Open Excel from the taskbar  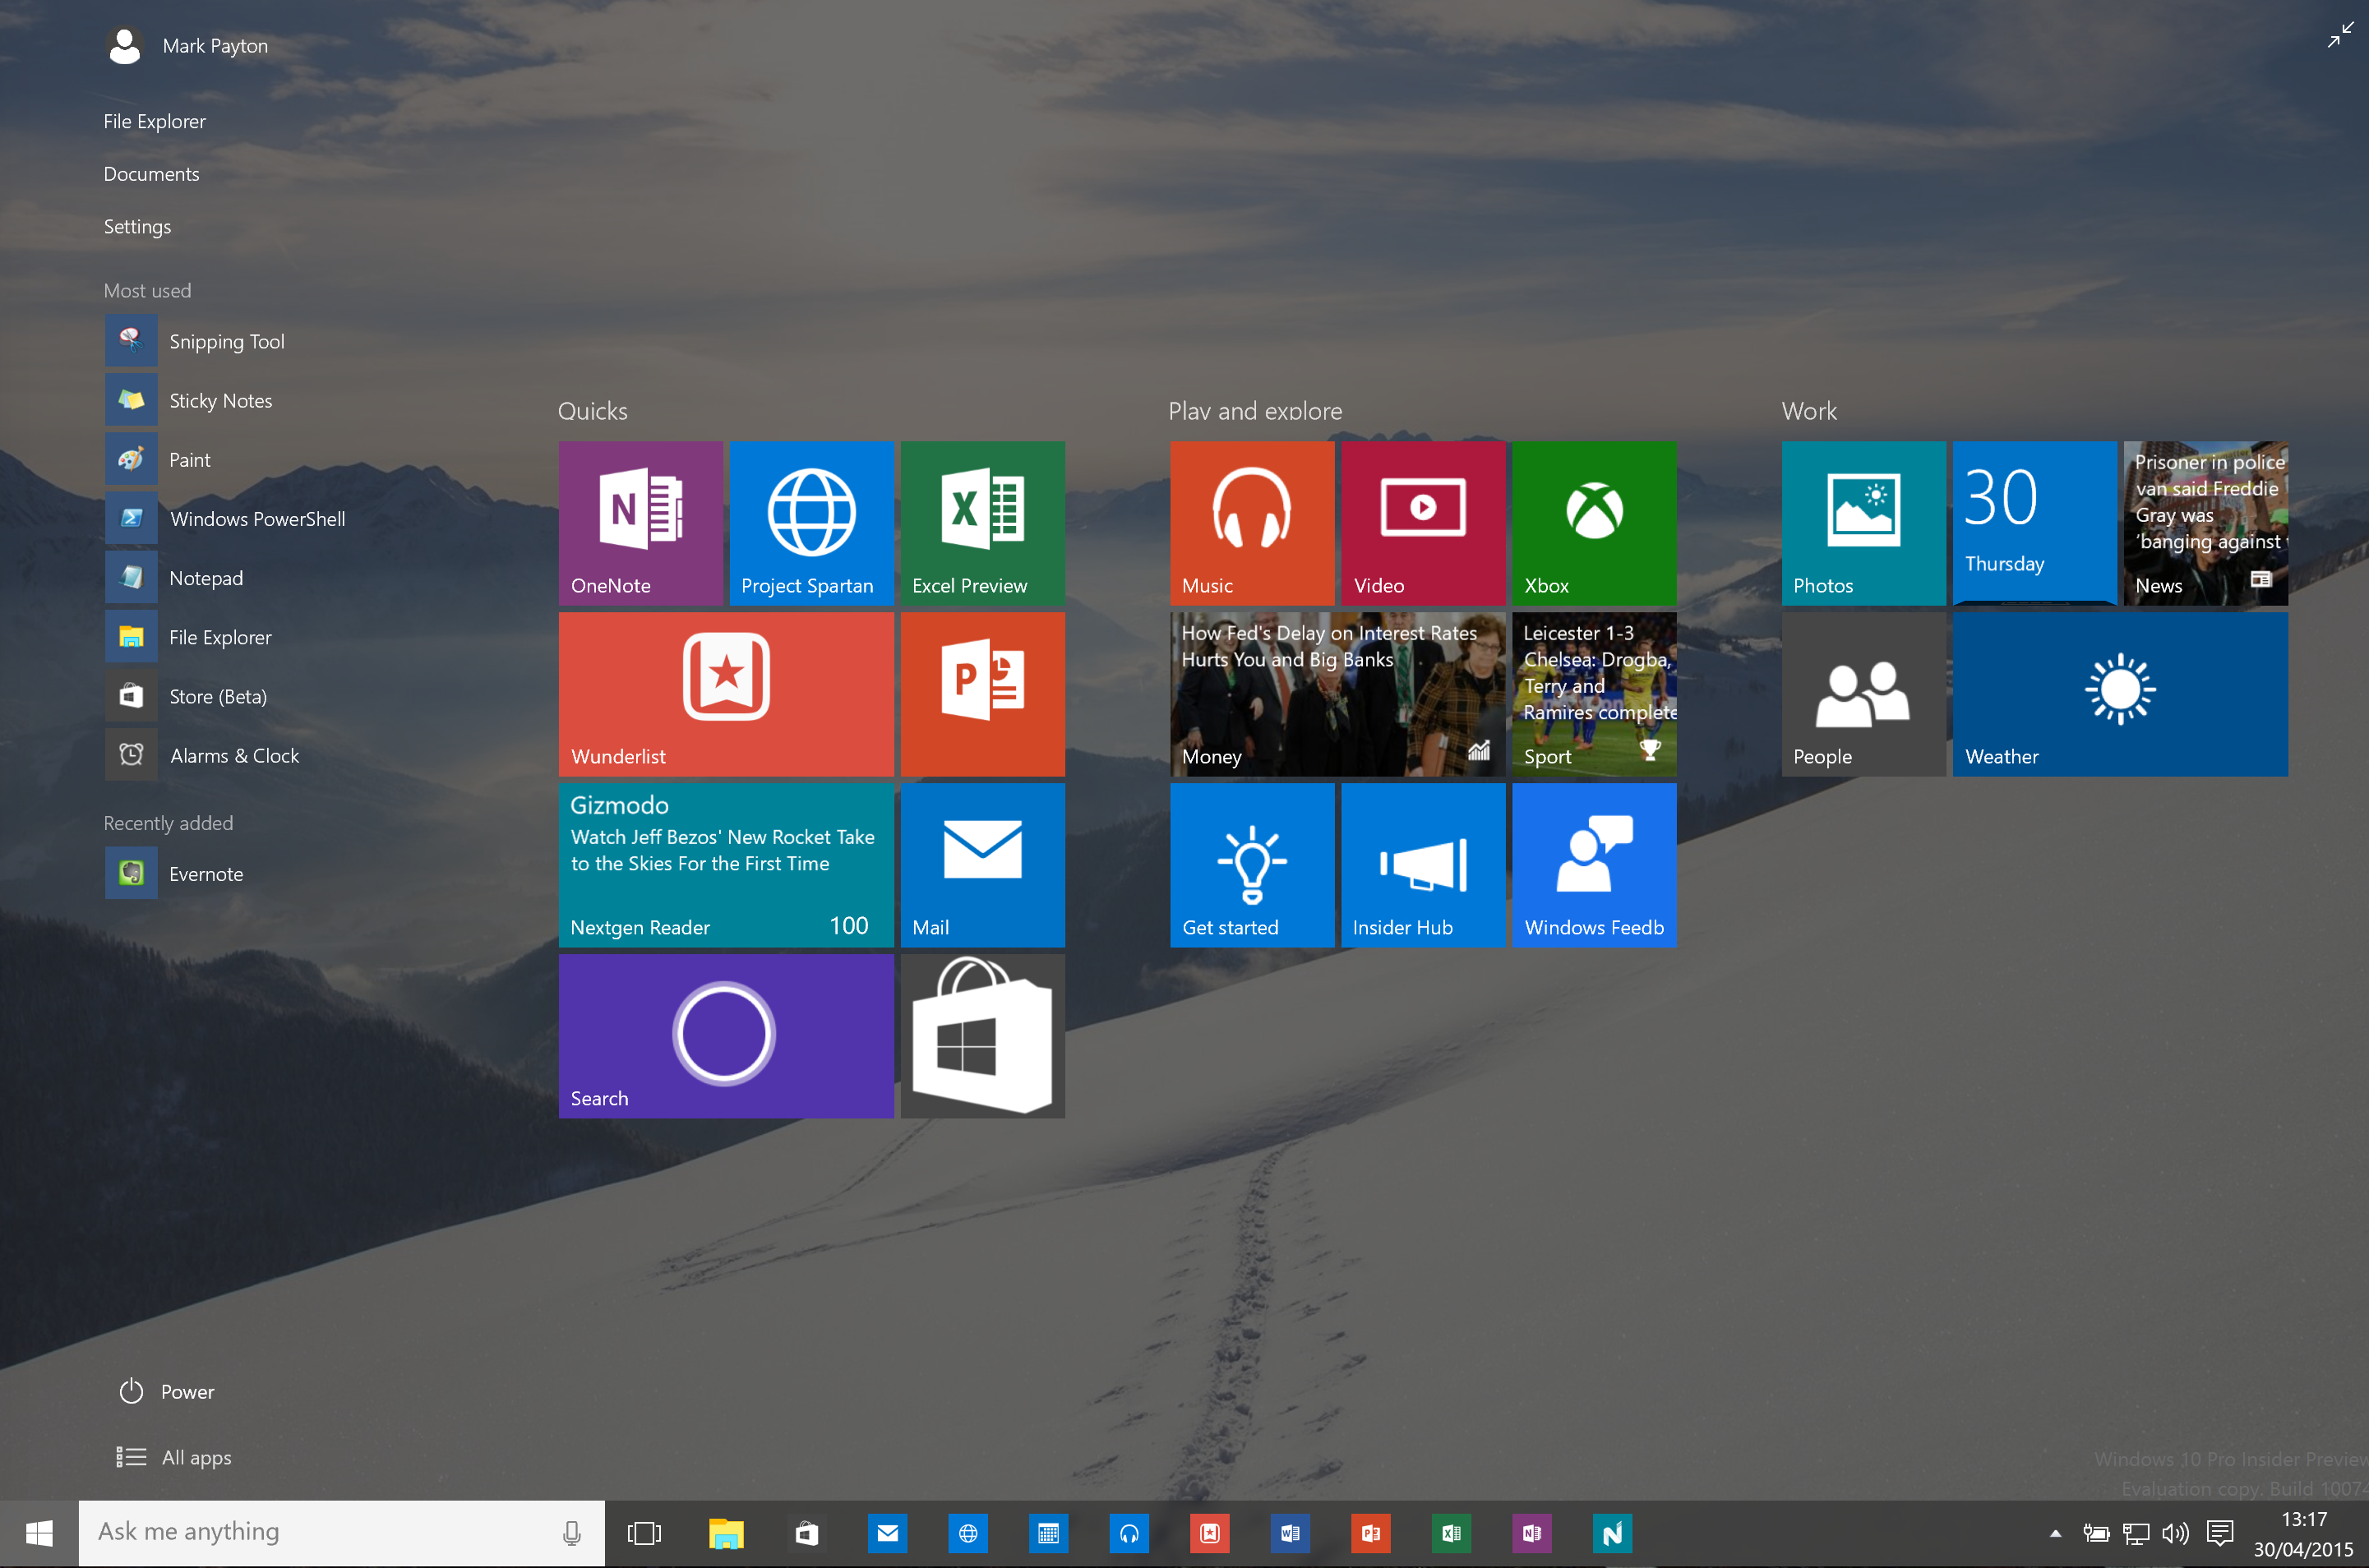[x=1451, y=1533]
